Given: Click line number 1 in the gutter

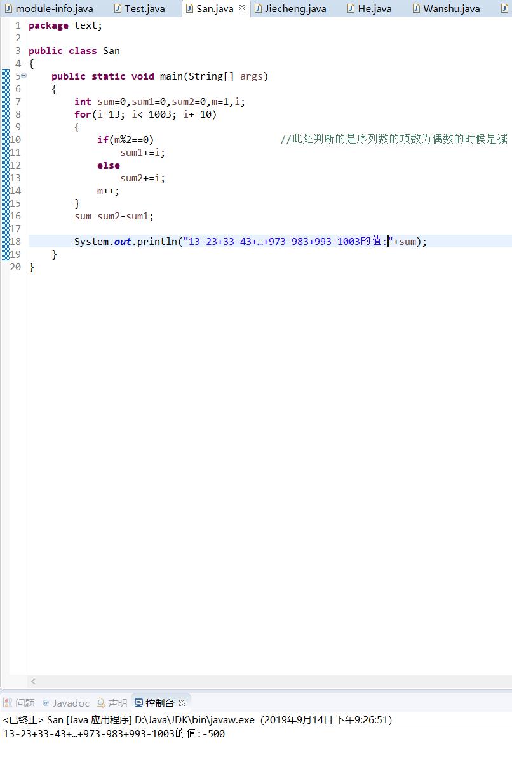Looking at the screenshot, I should click(x=18, y=25).
